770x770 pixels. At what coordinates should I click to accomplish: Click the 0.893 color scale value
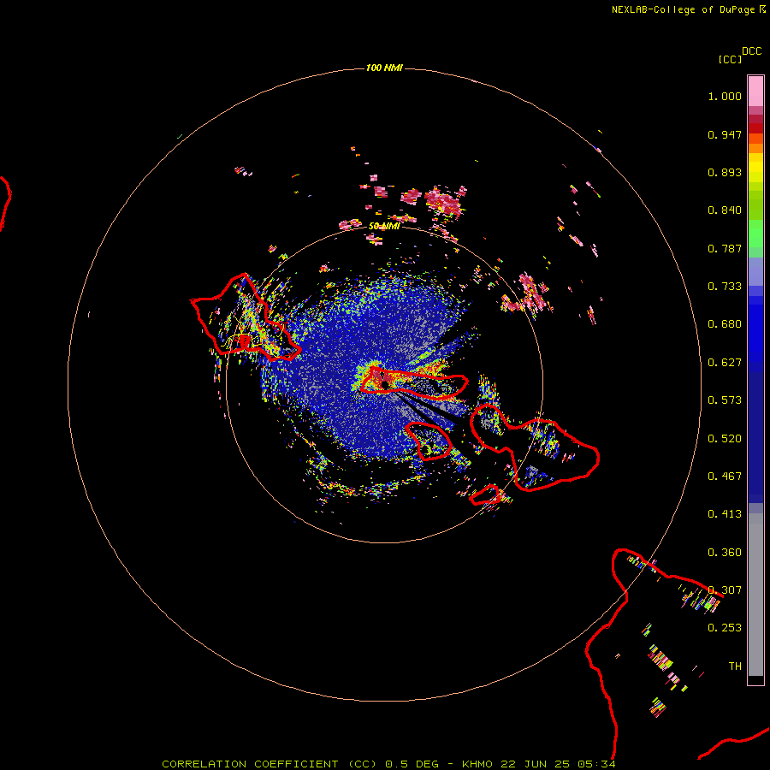coord(725,172)
